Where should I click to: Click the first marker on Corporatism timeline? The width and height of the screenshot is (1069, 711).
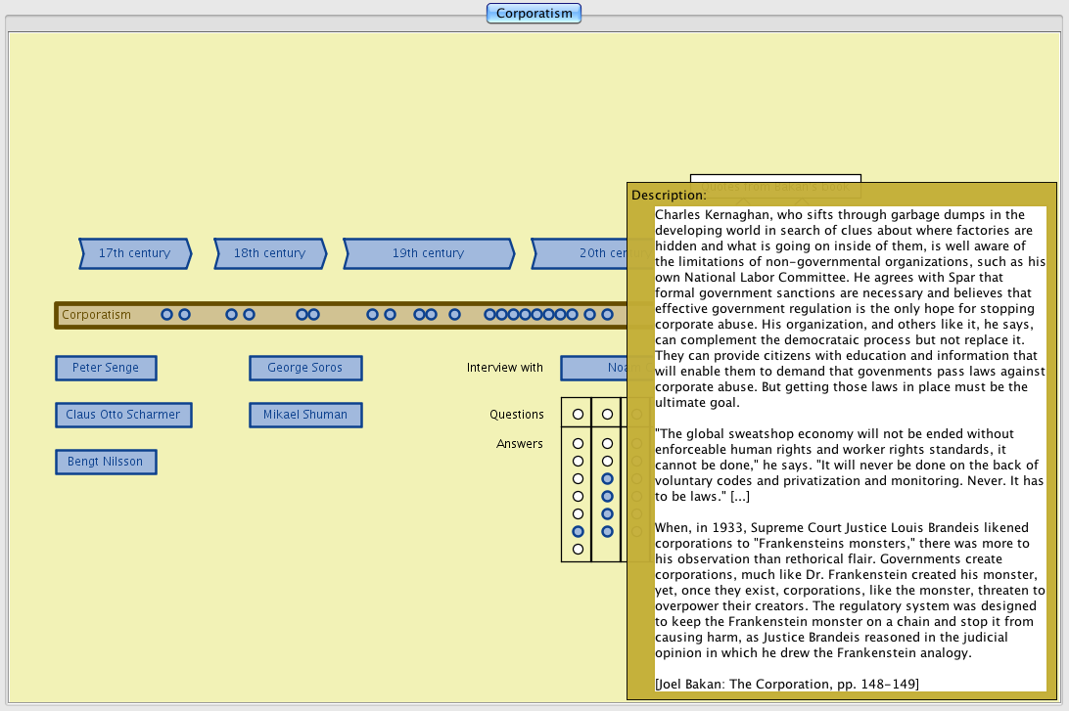click(x=166, y=315)
